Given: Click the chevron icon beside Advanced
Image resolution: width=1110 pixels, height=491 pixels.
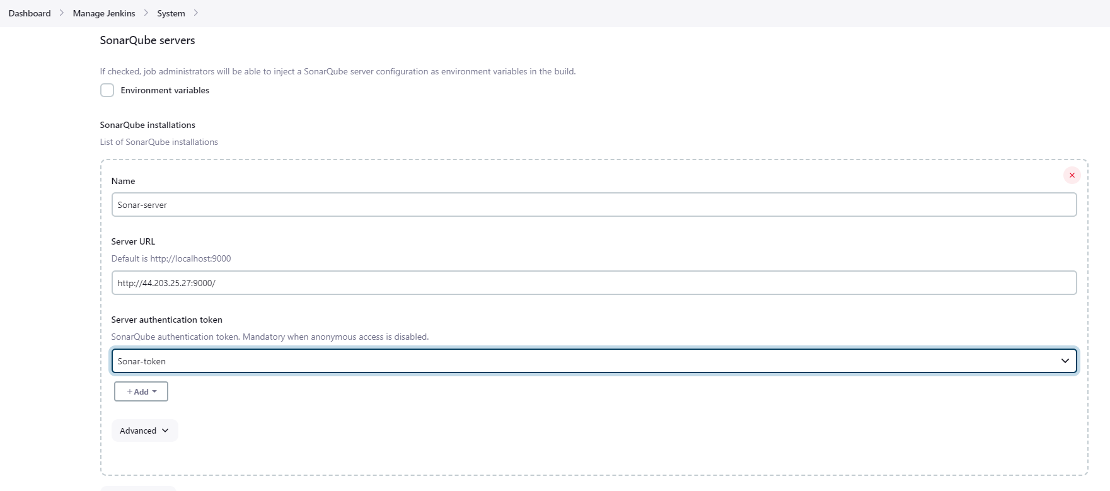Looking at the screenshot, I should [165, 430].
